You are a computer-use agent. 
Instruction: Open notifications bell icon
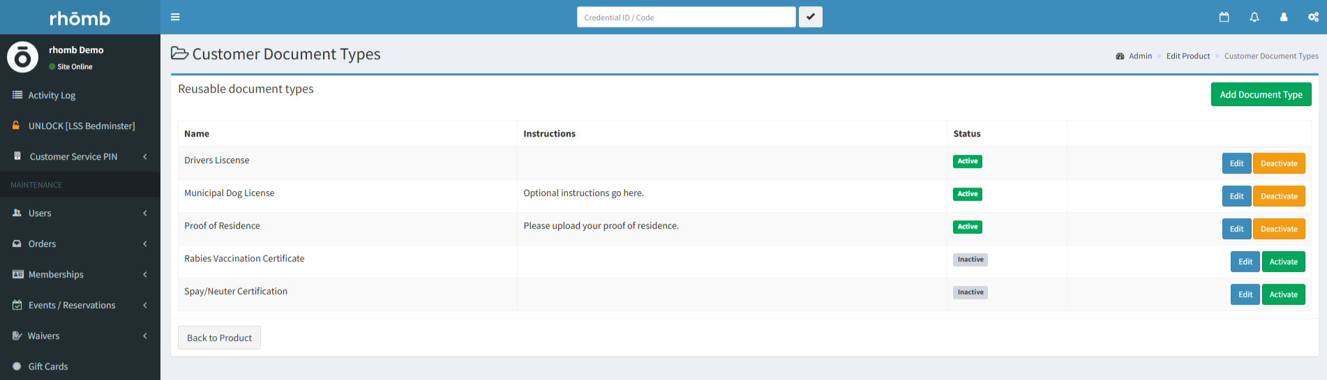[1254, 17]
